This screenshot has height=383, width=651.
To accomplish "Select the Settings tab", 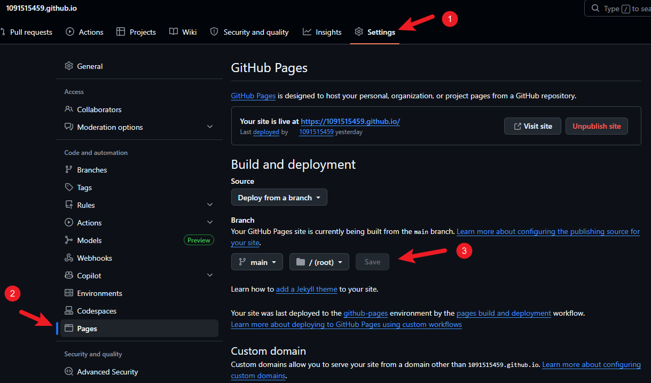I will tap(375, 32).
